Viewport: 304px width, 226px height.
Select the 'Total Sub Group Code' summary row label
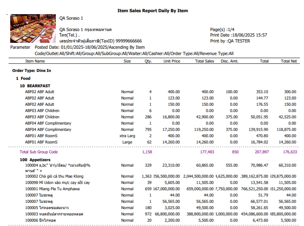coord(39,152)
